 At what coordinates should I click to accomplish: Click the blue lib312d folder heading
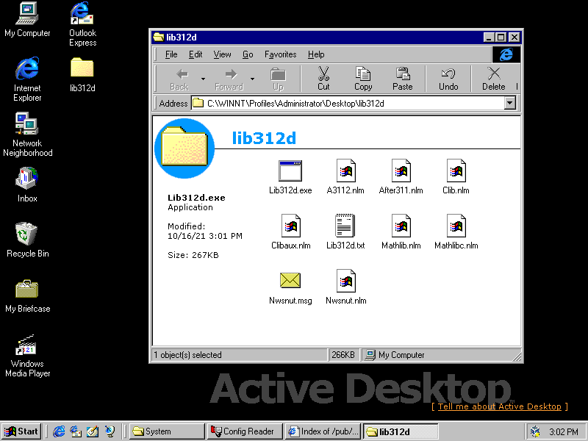pyautogui.click(x=264, y=138)
